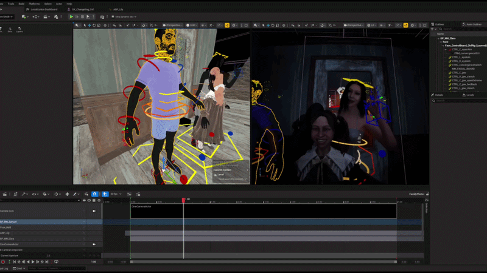Switch to the Anim Outliner tab
The height and width of the screenshot is (273, 487).
472,24
